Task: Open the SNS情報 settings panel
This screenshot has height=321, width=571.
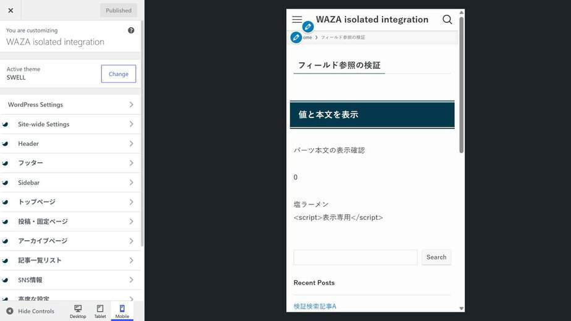Action: click(x=70, y=280)
